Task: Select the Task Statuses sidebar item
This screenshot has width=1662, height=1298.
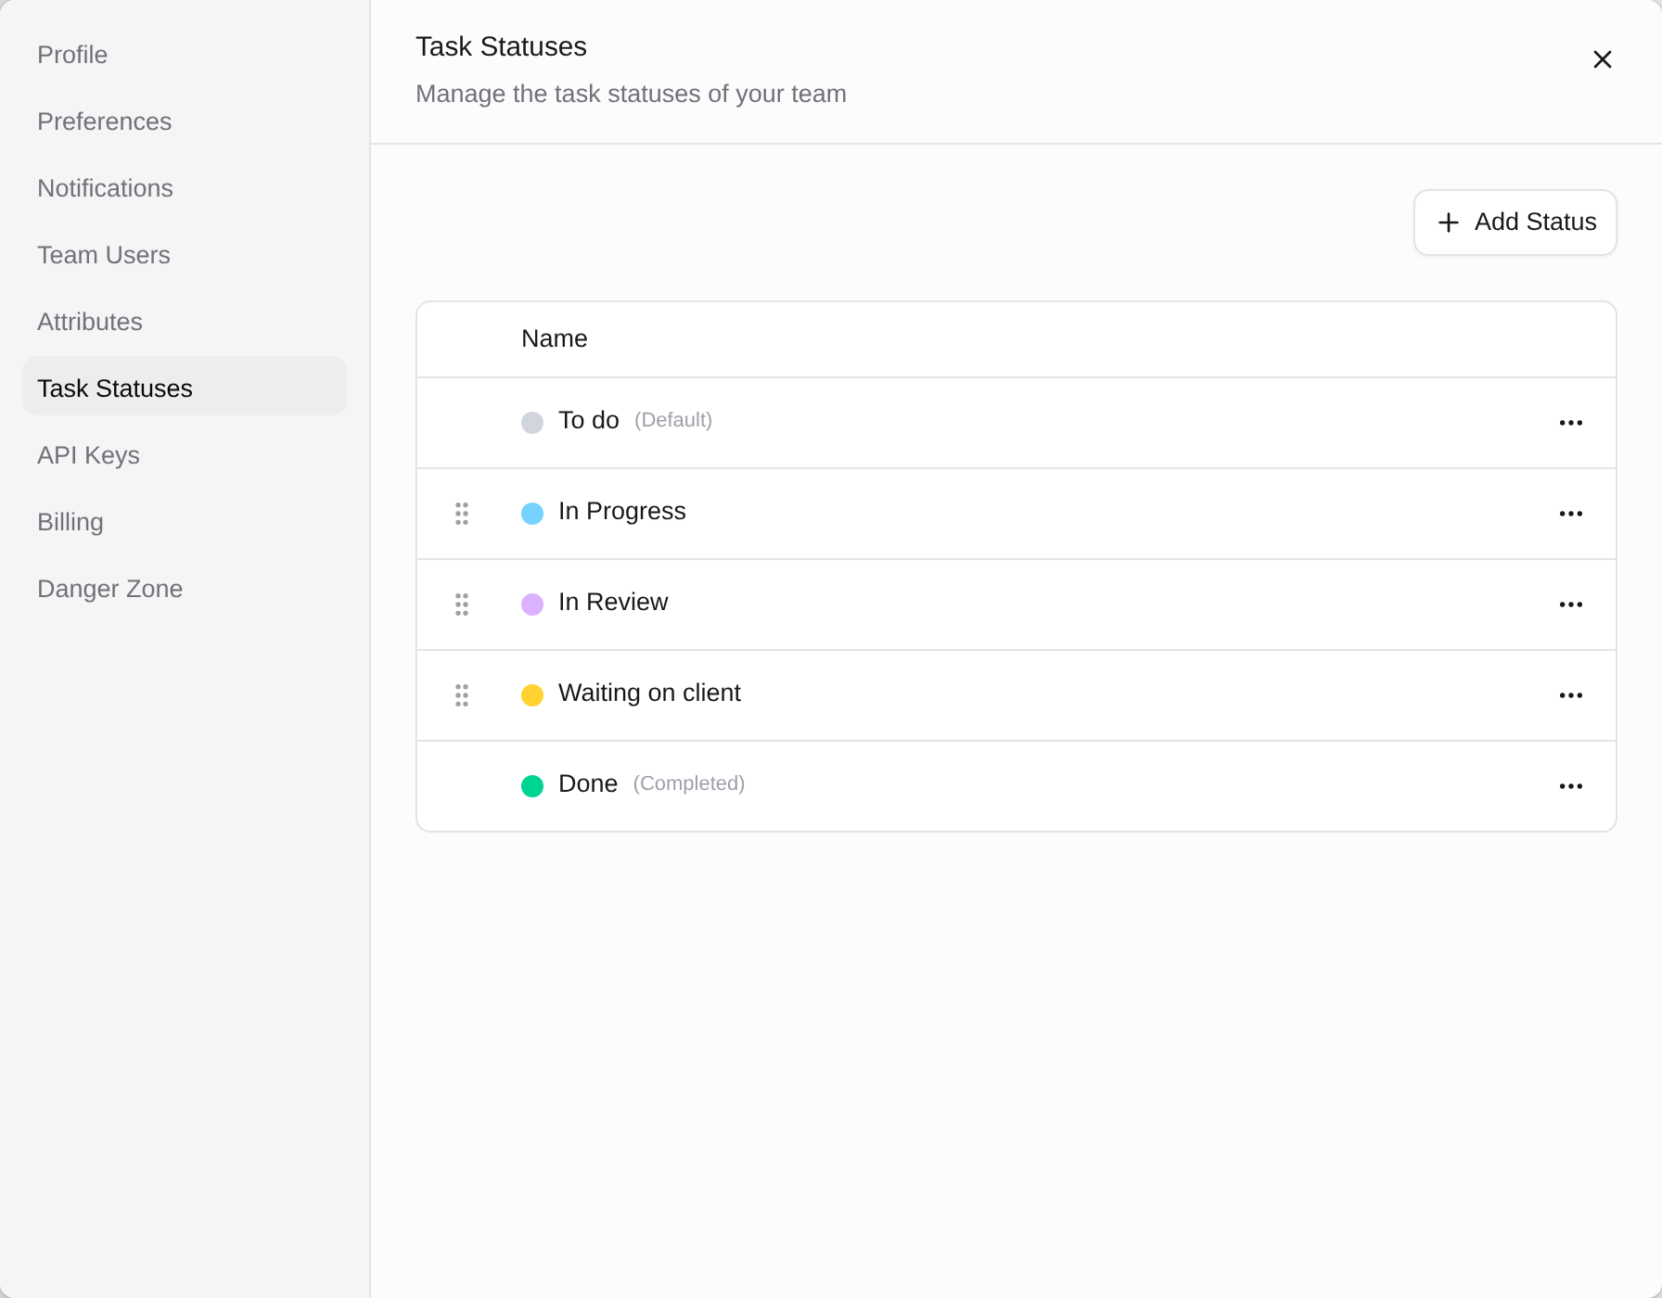Action: pos(185,386)
